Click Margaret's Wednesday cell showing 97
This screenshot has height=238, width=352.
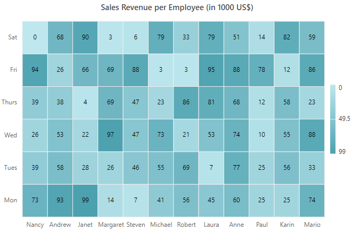[110, 135]
